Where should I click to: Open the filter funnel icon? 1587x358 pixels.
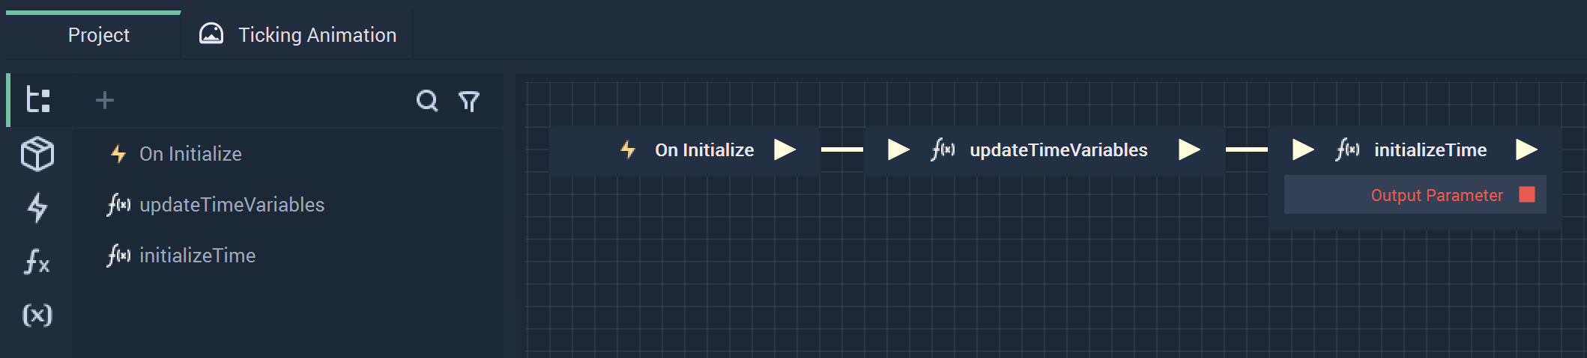click(469, 101)
